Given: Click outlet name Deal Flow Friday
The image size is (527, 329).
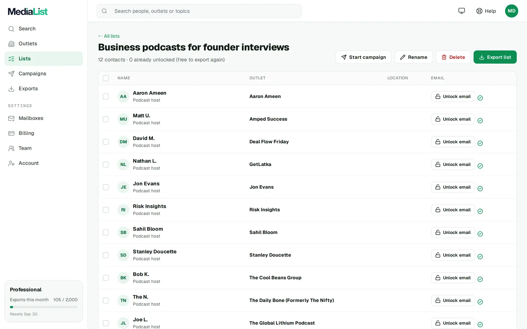Looking at the screenshot, I should point(269,142).
